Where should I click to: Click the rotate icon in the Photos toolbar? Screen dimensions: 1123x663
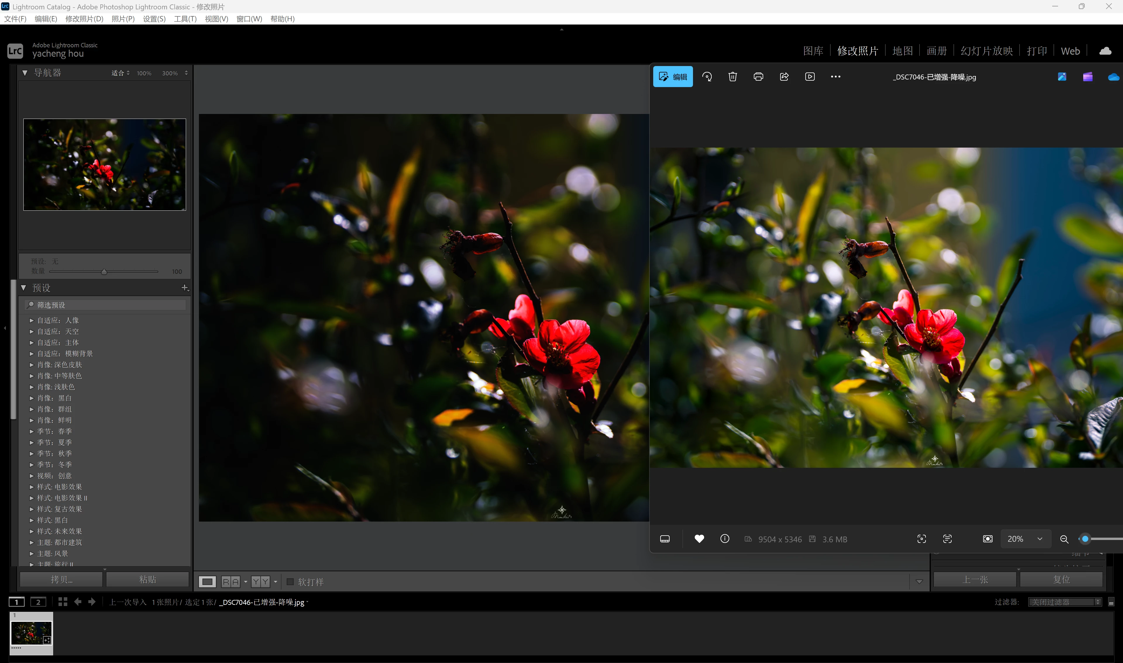coord(707,77)
